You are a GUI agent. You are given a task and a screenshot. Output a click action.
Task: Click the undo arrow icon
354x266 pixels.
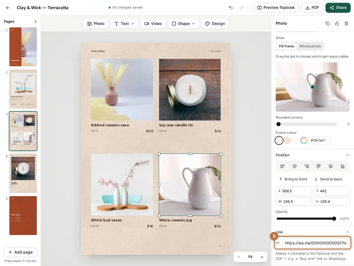coord(231,8)
